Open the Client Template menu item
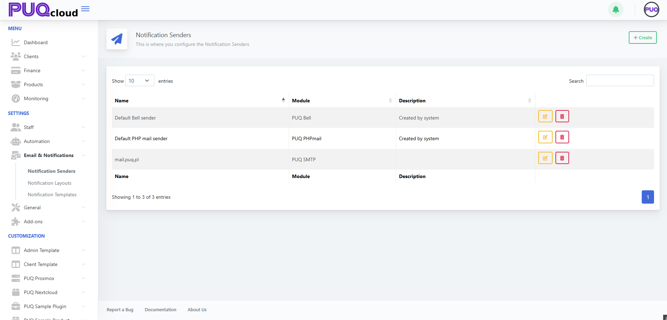This screenshot has width=667, height=320. 41,264
